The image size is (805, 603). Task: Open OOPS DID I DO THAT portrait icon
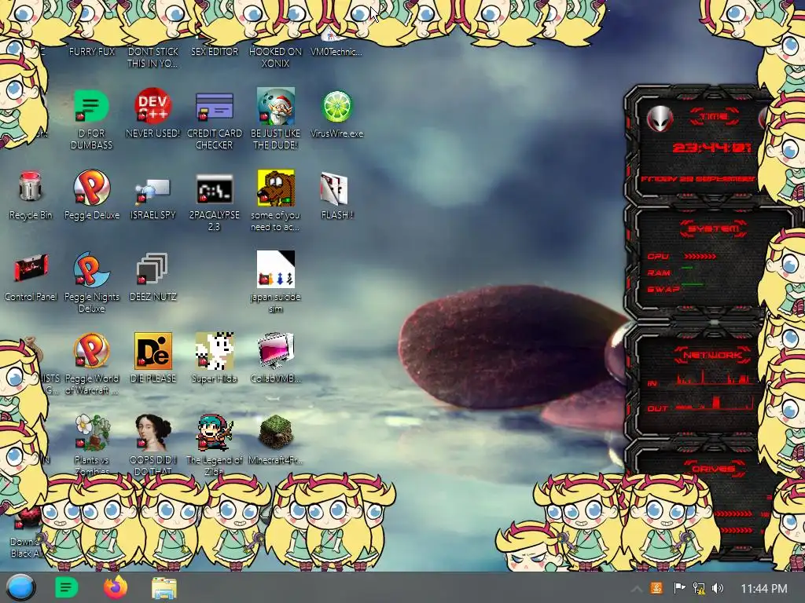[x=153, y=433]
